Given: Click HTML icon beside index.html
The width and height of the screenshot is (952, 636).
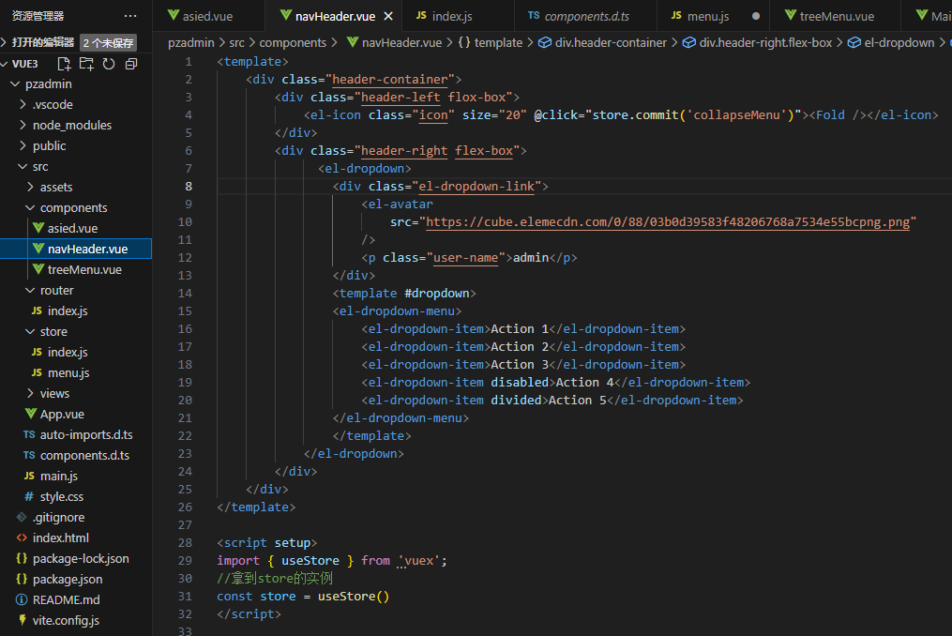Looking at the screenshot, I should 22,538.
